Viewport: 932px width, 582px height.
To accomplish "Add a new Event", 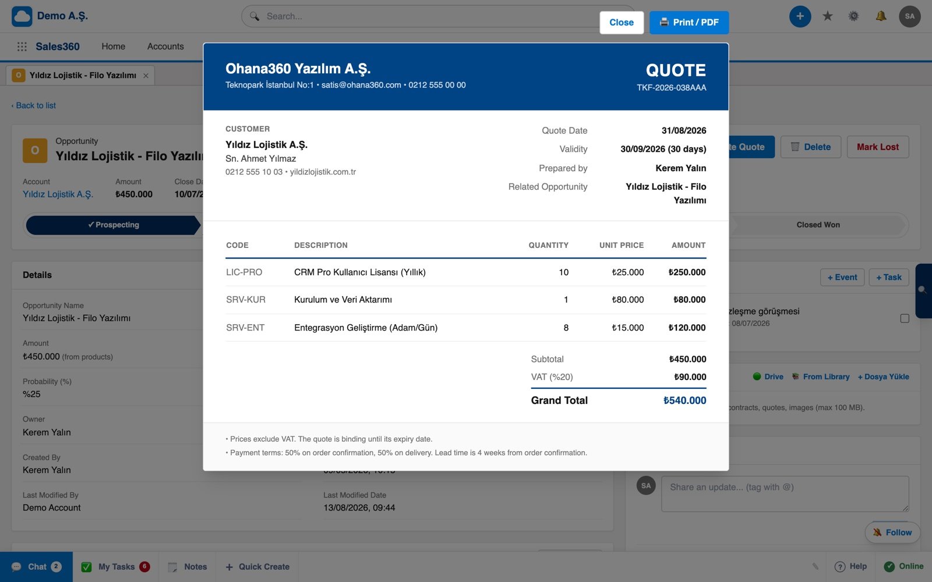I will [842, 278].
